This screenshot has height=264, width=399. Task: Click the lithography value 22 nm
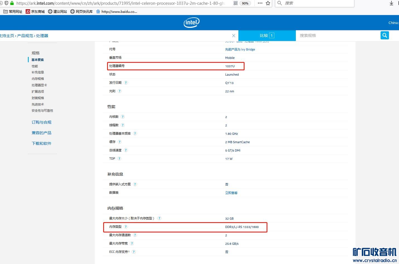[x=229, y=91]
